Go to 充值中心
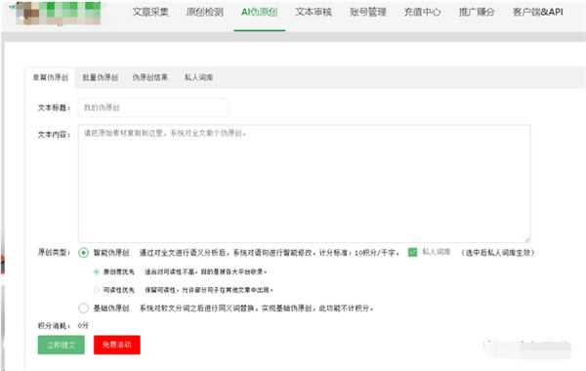This screenshot has width=586, height=371. pos(422,12)
